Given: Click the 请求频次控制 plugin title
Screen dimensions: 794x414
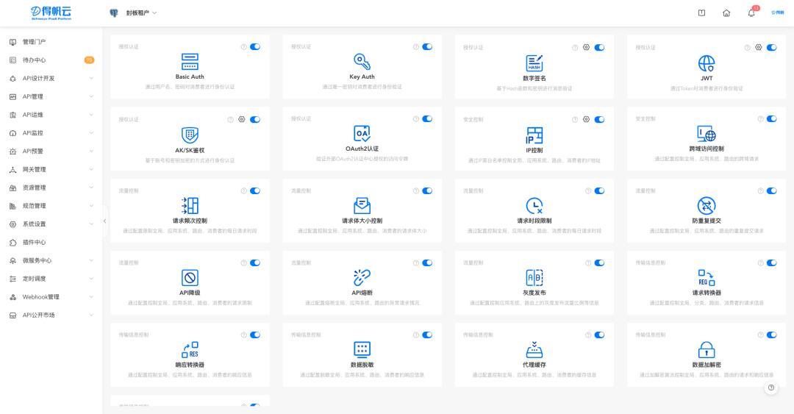Looking at the screenshot, I should [x=190, y=221].
